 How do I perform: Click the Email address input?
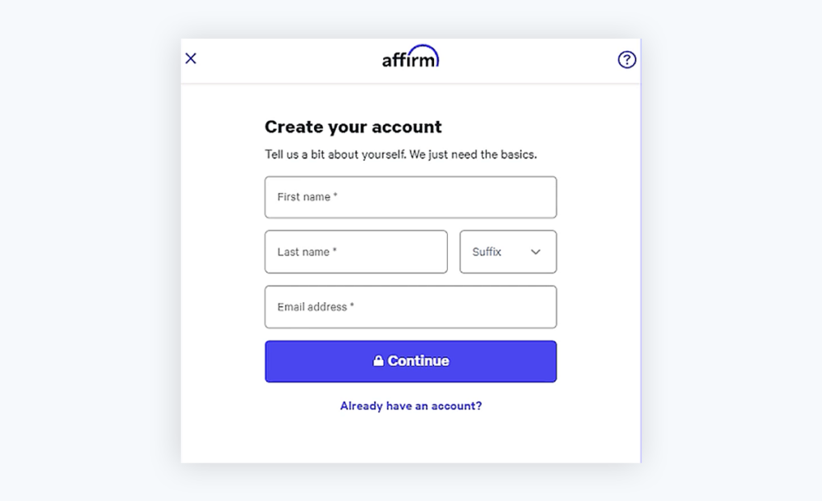(x=411, y=306)
